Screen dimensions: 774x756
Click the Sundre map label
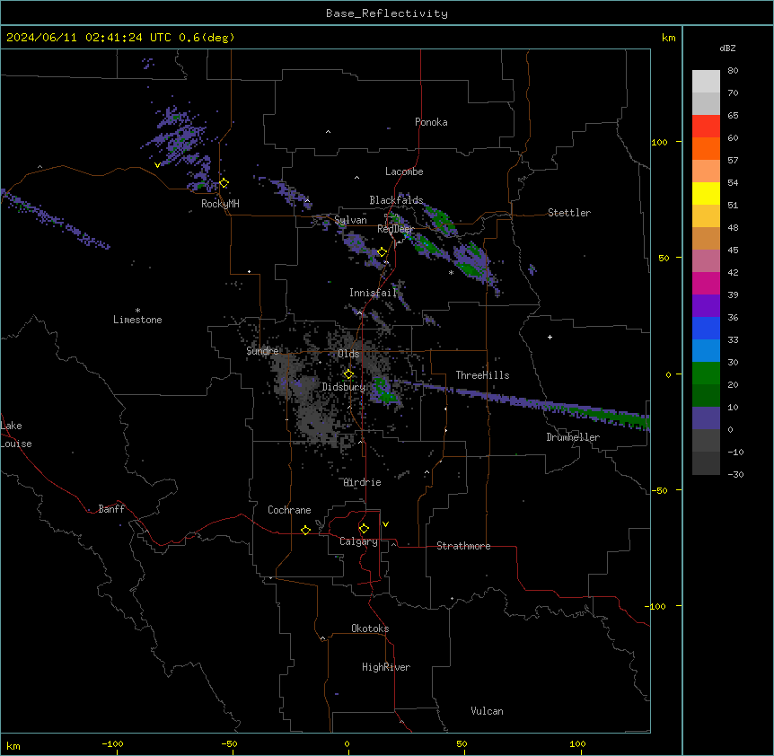[262, 351]
